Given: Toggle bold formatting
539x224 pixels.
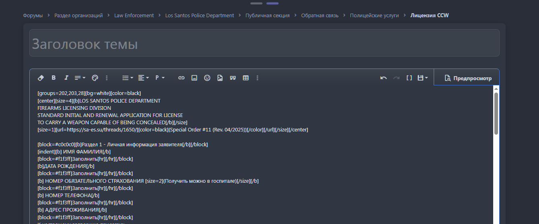Looking at the screenshot, I should 53,78.
